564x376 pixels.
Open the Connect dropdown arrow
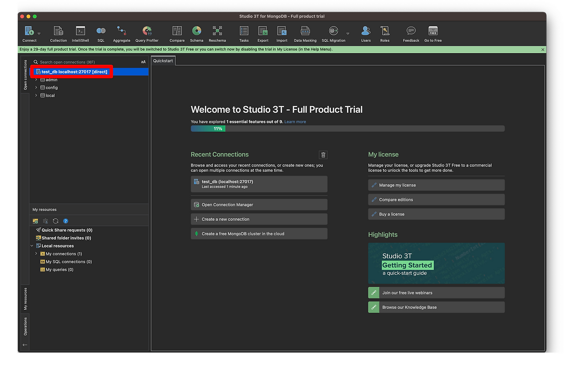coord(39,34)
